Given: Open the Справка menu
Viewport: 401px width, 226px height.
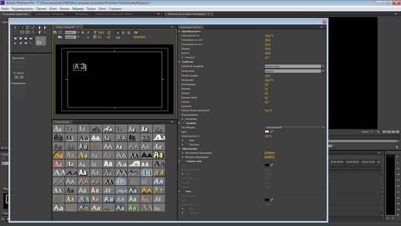Looking at the screenshot, I should point(115,8).
